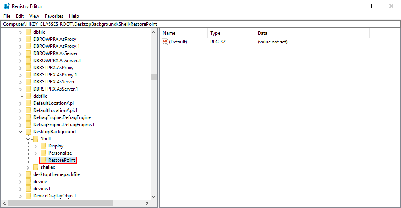Click the tree scroll left arrow
This screenshot has height=208, width=401.
pyautogui.click(x=4, y=203)
